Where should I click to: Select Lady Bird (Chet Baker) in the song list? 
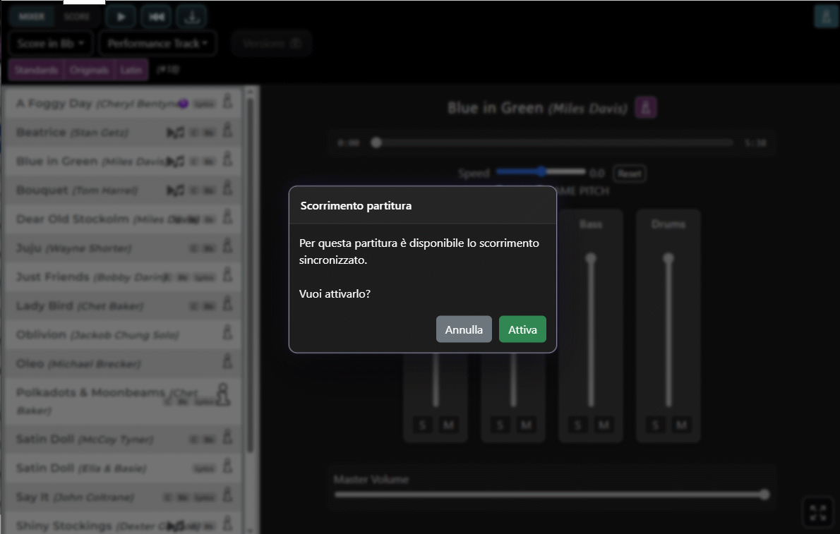pyautogui.click(x=122, y=305)
